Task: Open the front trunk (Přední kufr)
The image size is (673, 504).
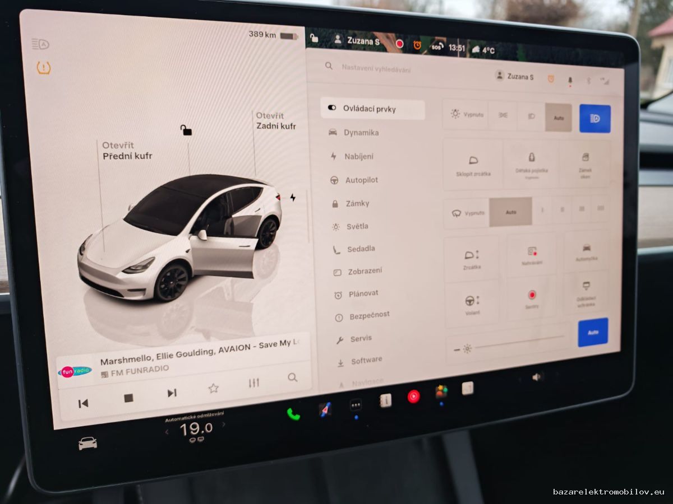Action: [127, 151]
